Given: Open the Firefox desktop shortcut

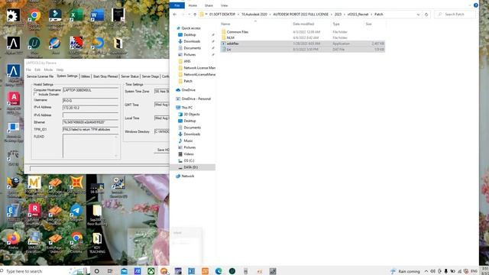Looking at the screenshot, I should [14, 238].
